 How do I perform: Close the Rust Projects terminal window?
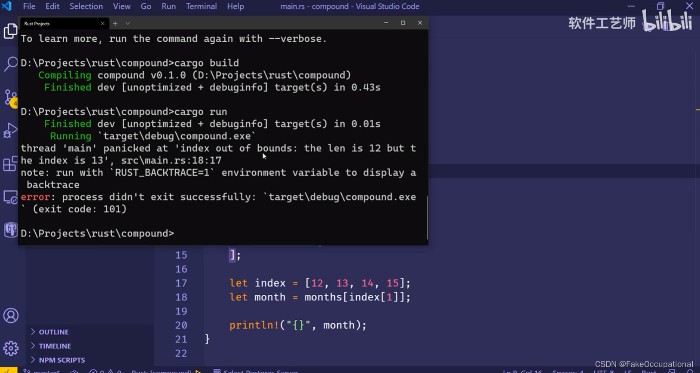coord(420,23)
